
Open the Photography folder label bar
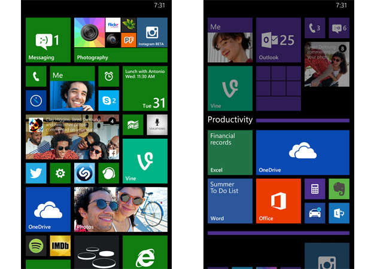click(121, 55)
